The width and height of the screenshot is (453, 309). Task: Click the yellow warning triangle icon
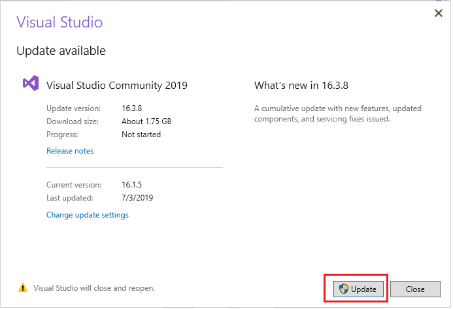pyautogui.click(x=23, y=288)
